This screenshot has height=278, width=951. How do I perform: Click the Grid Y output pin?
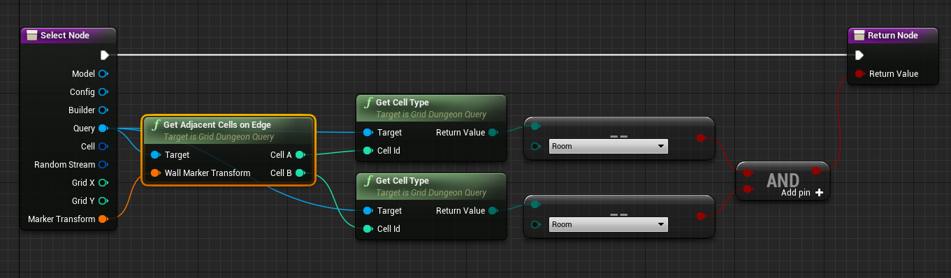coord(103,200)
